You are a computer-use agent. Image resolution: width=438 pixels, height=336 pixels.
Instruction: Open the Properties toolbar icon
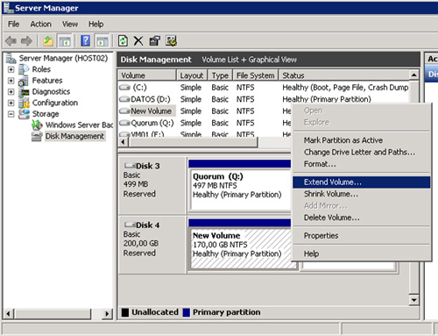(154, 41)
